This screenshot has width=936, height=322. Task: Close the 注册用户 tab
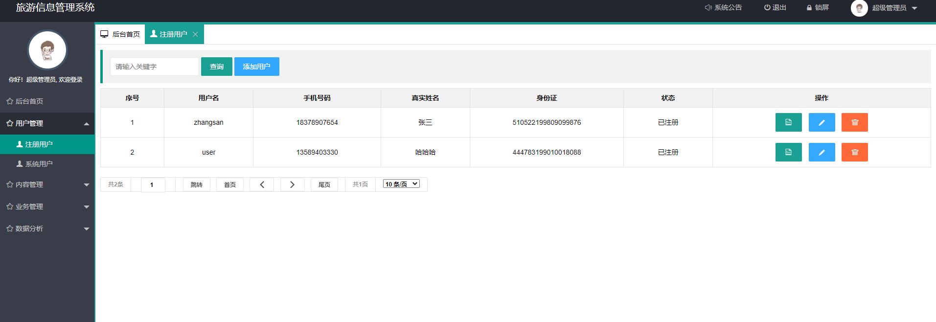tap(195, 34)
